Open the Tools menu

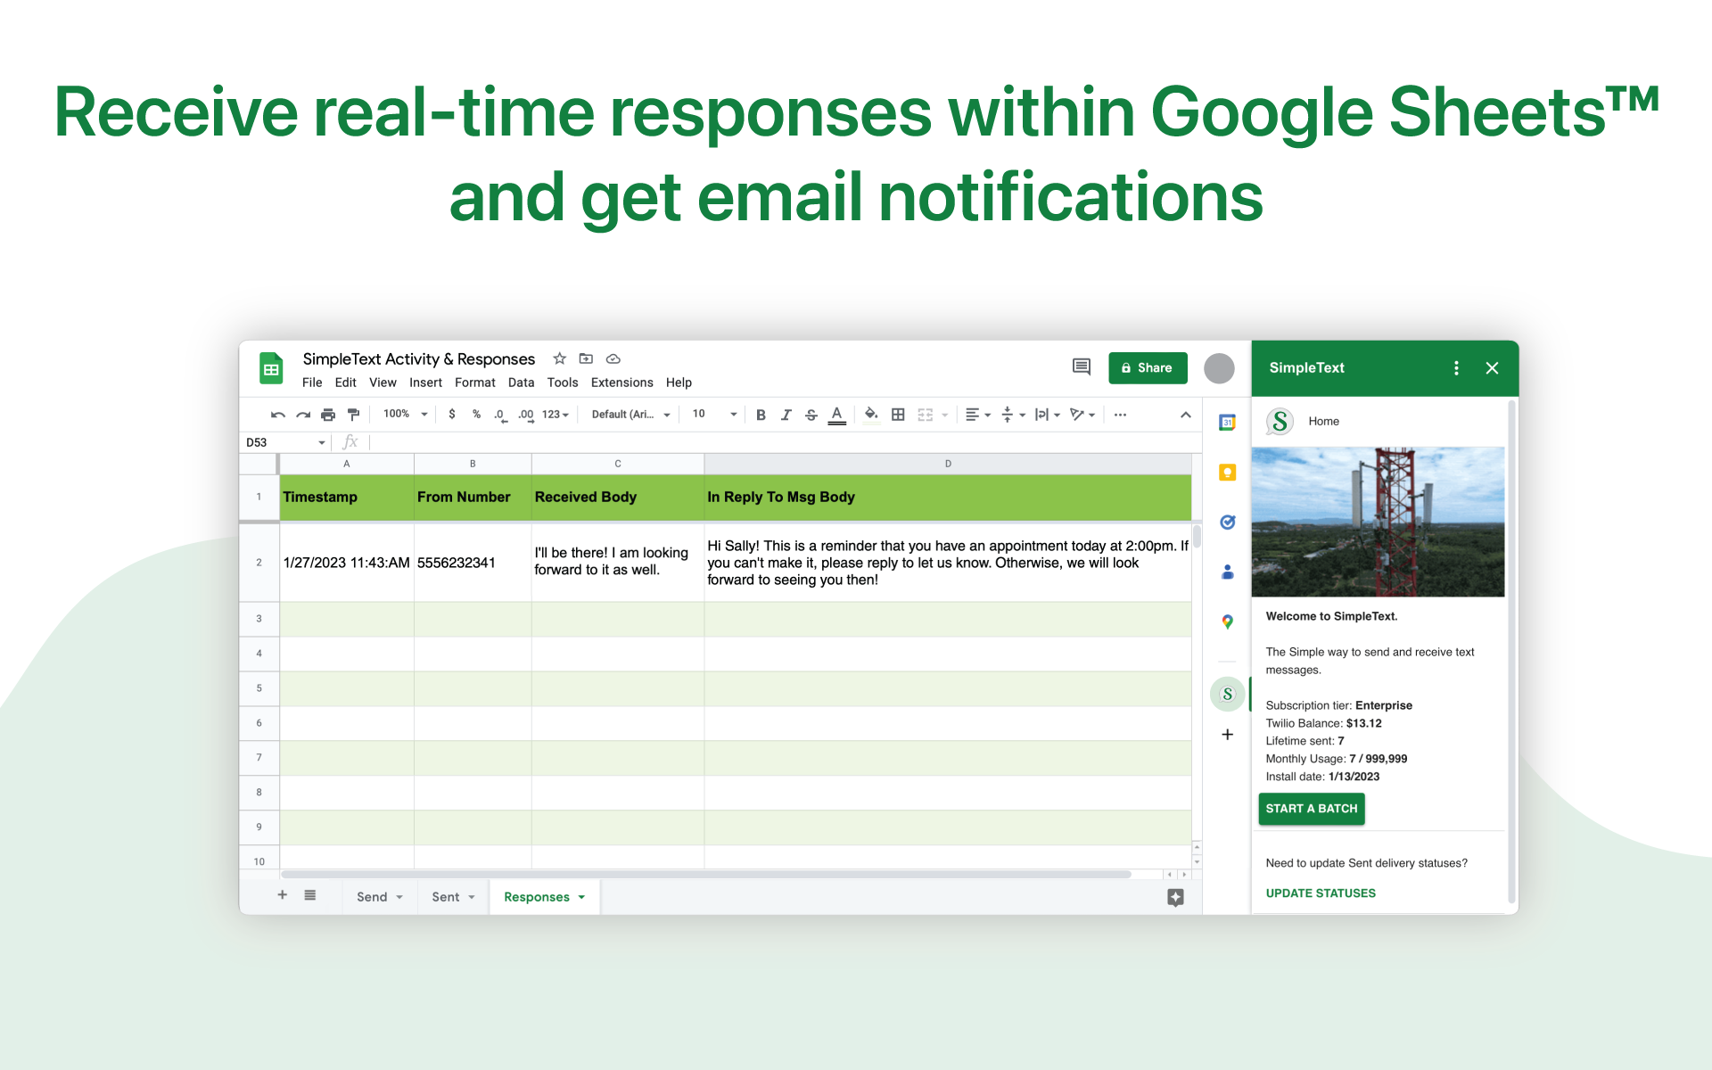tap(562, 383)
